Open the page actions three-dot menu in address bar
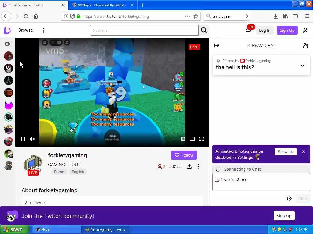 pos(187,16)
